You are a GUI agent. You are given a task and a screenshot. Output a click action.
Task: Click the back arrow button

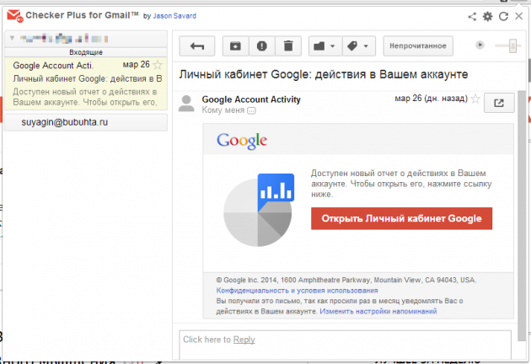point(196,46)
